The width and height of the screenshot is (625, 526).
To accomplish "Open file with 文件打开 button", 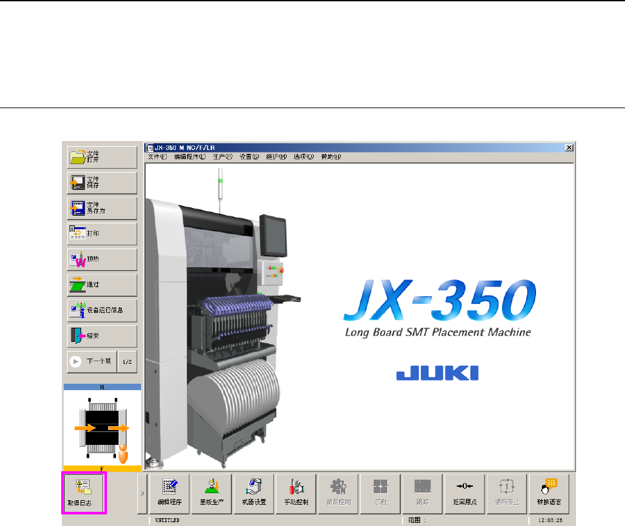I will 102,157.
